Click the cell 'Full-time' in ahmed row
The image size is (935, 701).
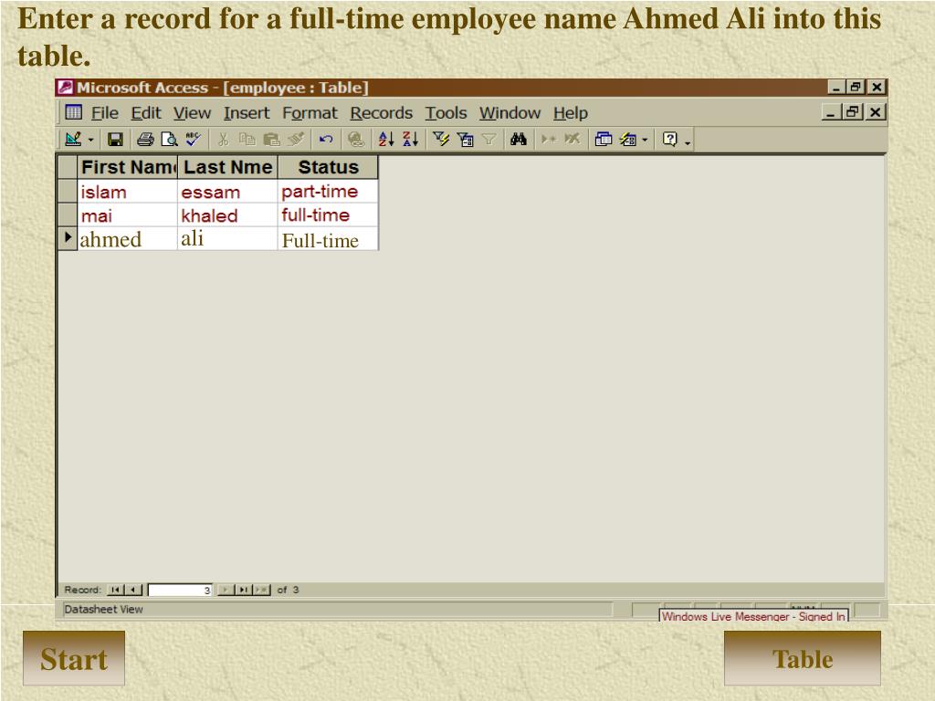click(x=328, y=239)
